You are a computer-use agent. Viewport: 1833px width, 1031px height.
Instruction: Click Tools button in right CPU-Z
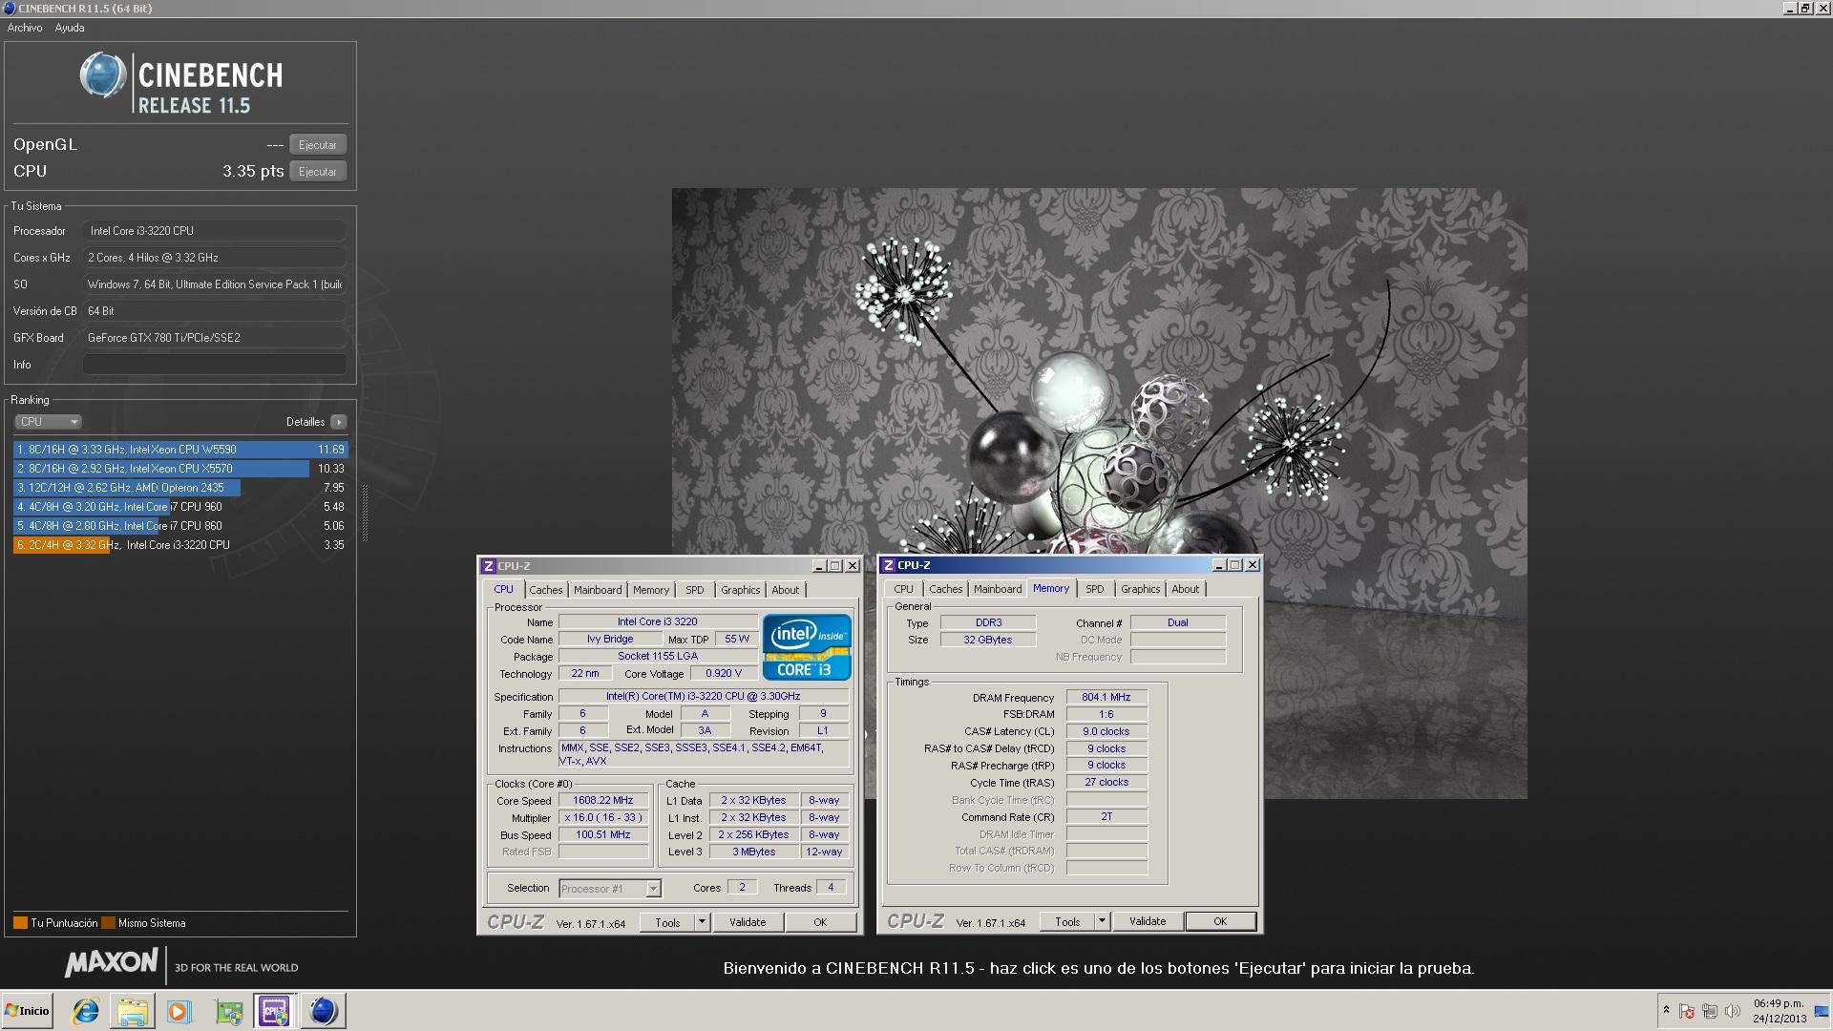(x=1067, y=921)
